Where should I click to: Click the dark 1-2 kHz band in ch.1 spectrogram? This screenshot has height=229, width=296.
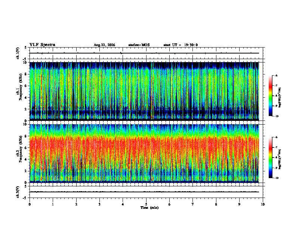click(x=144, y=112)
